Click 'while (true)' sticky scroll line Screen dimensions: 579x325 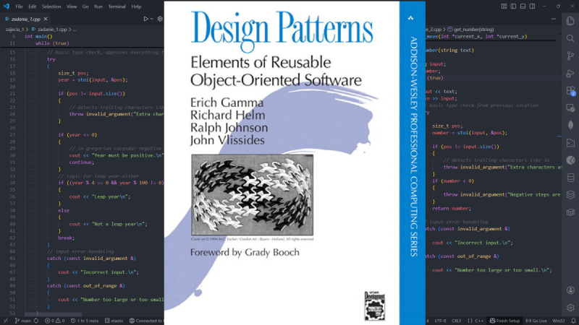[x=52, y=43]
